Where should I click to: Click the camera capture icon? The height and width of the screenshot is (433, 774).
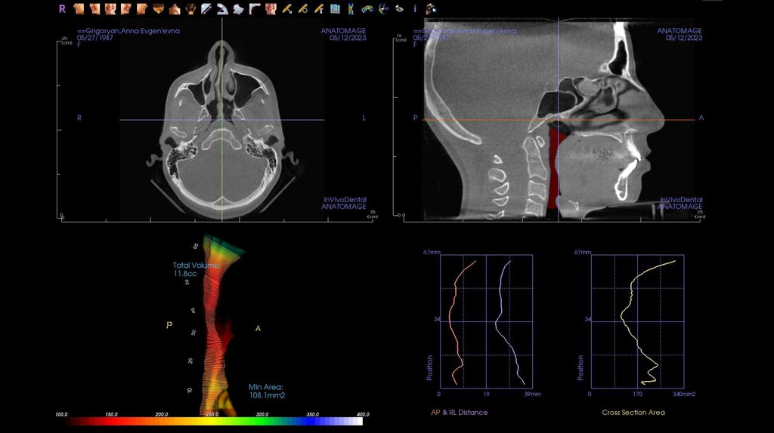tap(431, 9)
